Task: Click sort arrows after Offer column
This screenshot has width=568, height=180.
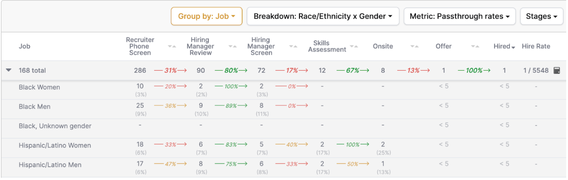Action: (475, 46)
